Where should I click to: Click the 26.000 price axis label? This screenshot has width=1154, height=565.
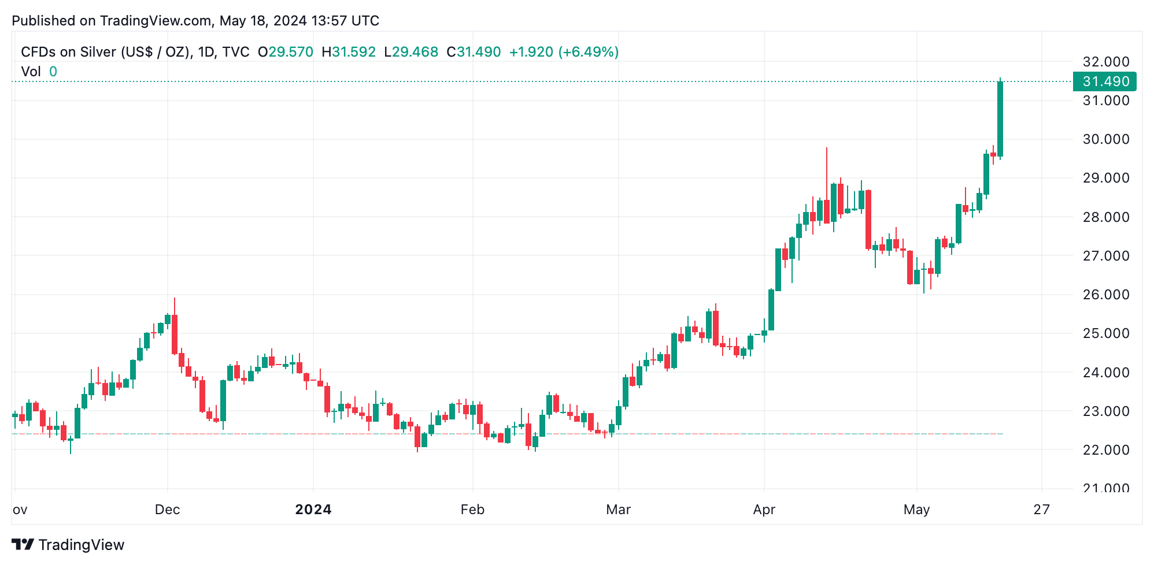tap(1105, 295)
